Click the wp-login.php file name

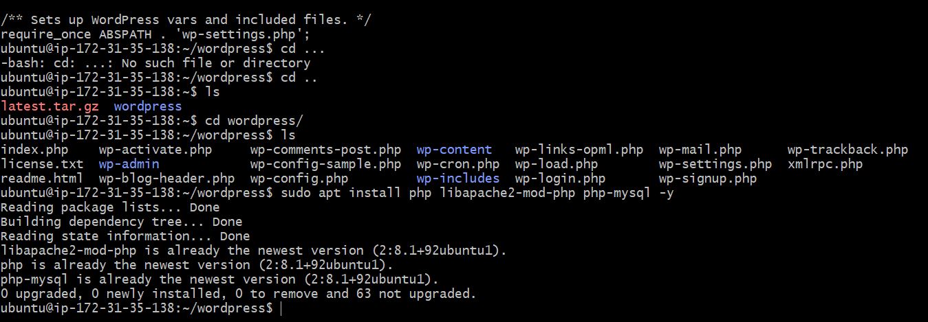pyautogui.click(x=560, y=179)
